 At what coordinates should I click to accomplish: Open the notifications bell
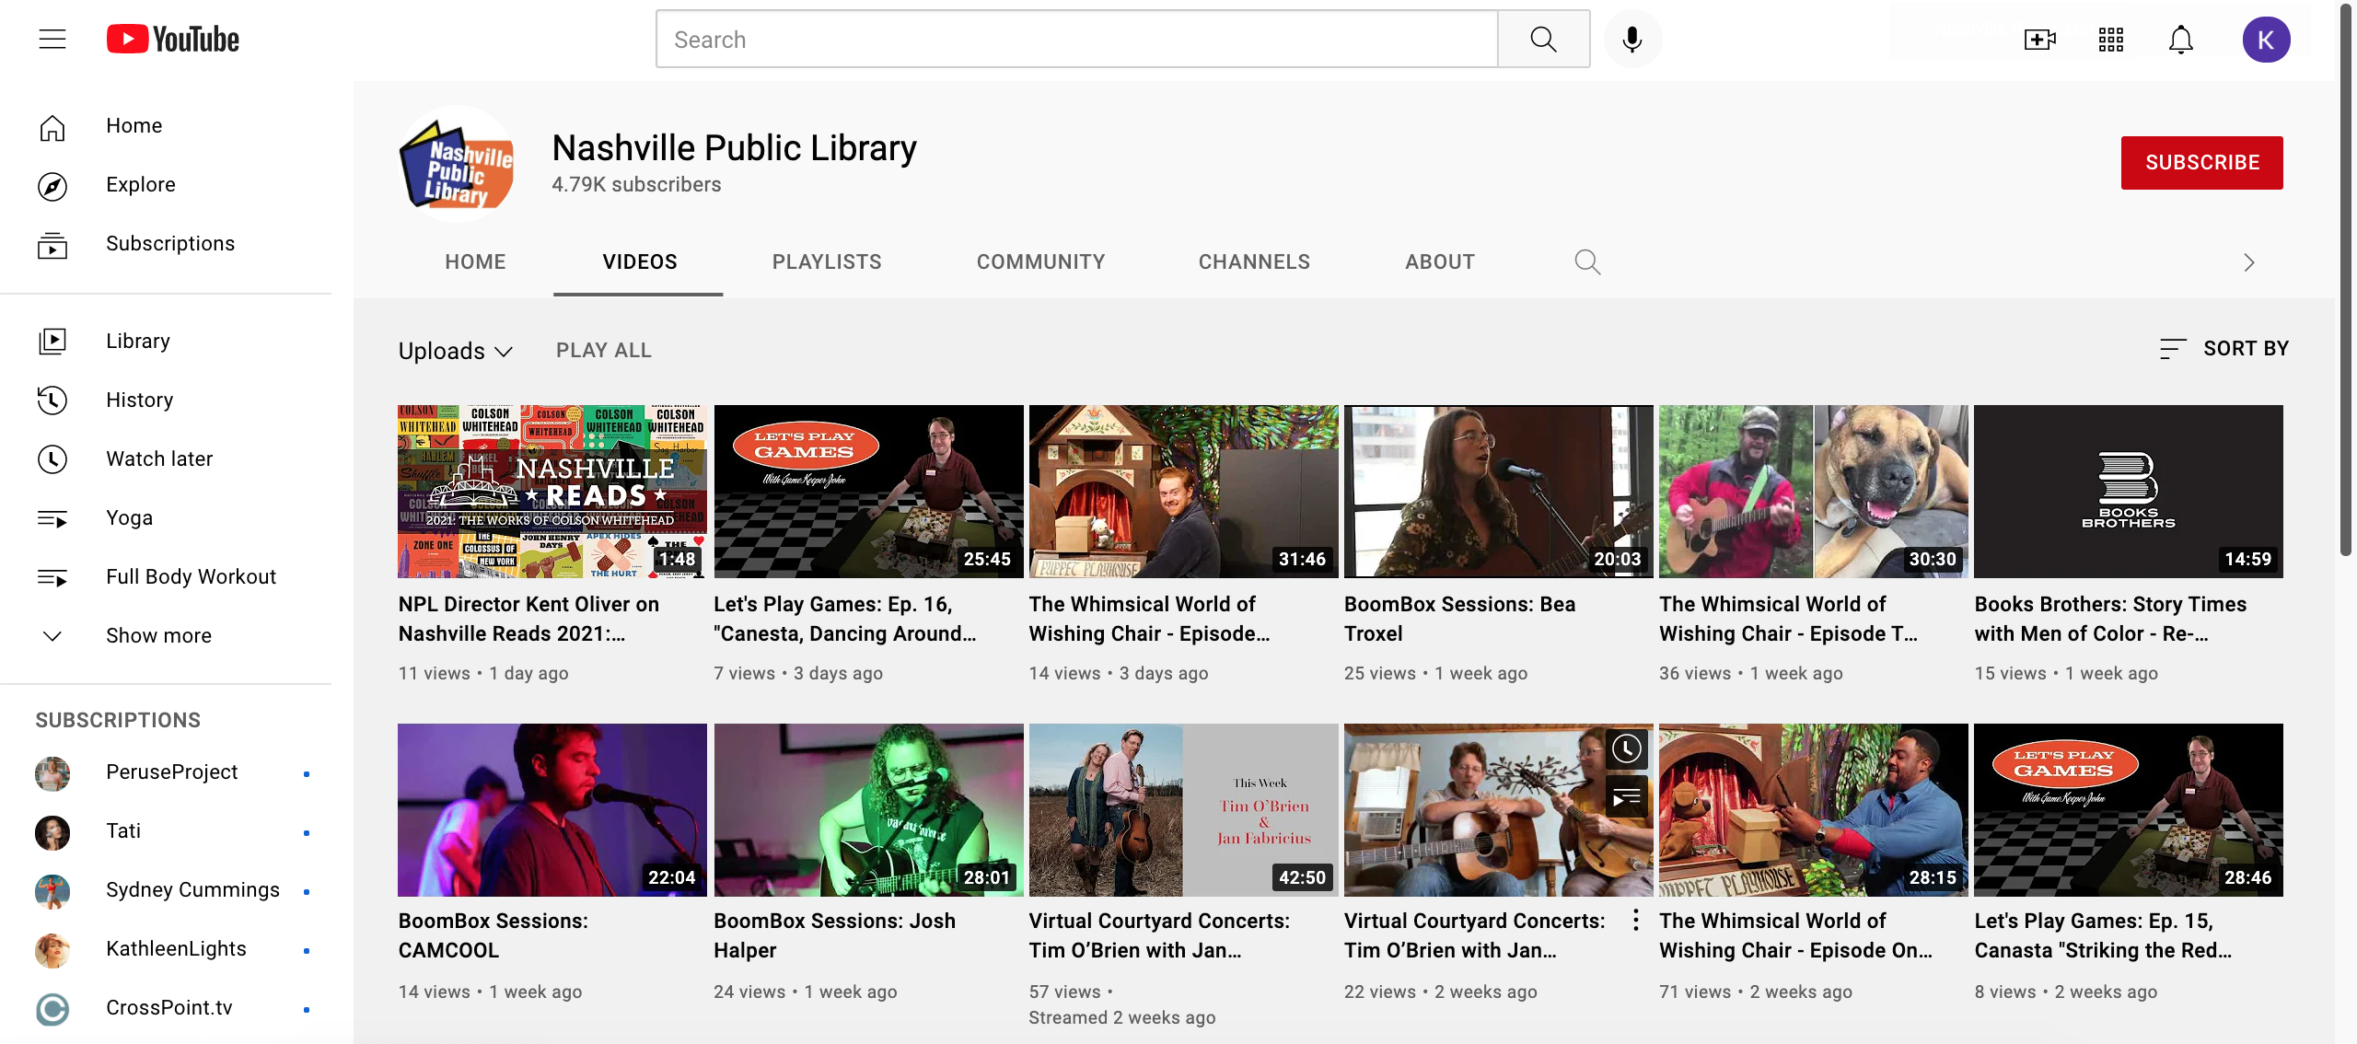(2181, 40)
